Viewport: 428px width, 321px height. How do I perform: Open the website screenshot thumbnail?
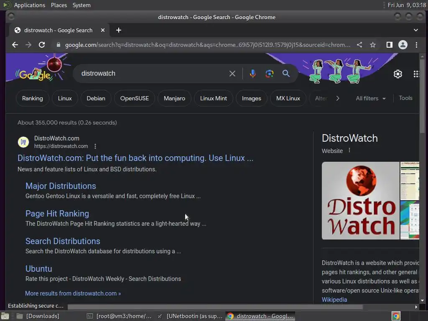coord(410,181)
